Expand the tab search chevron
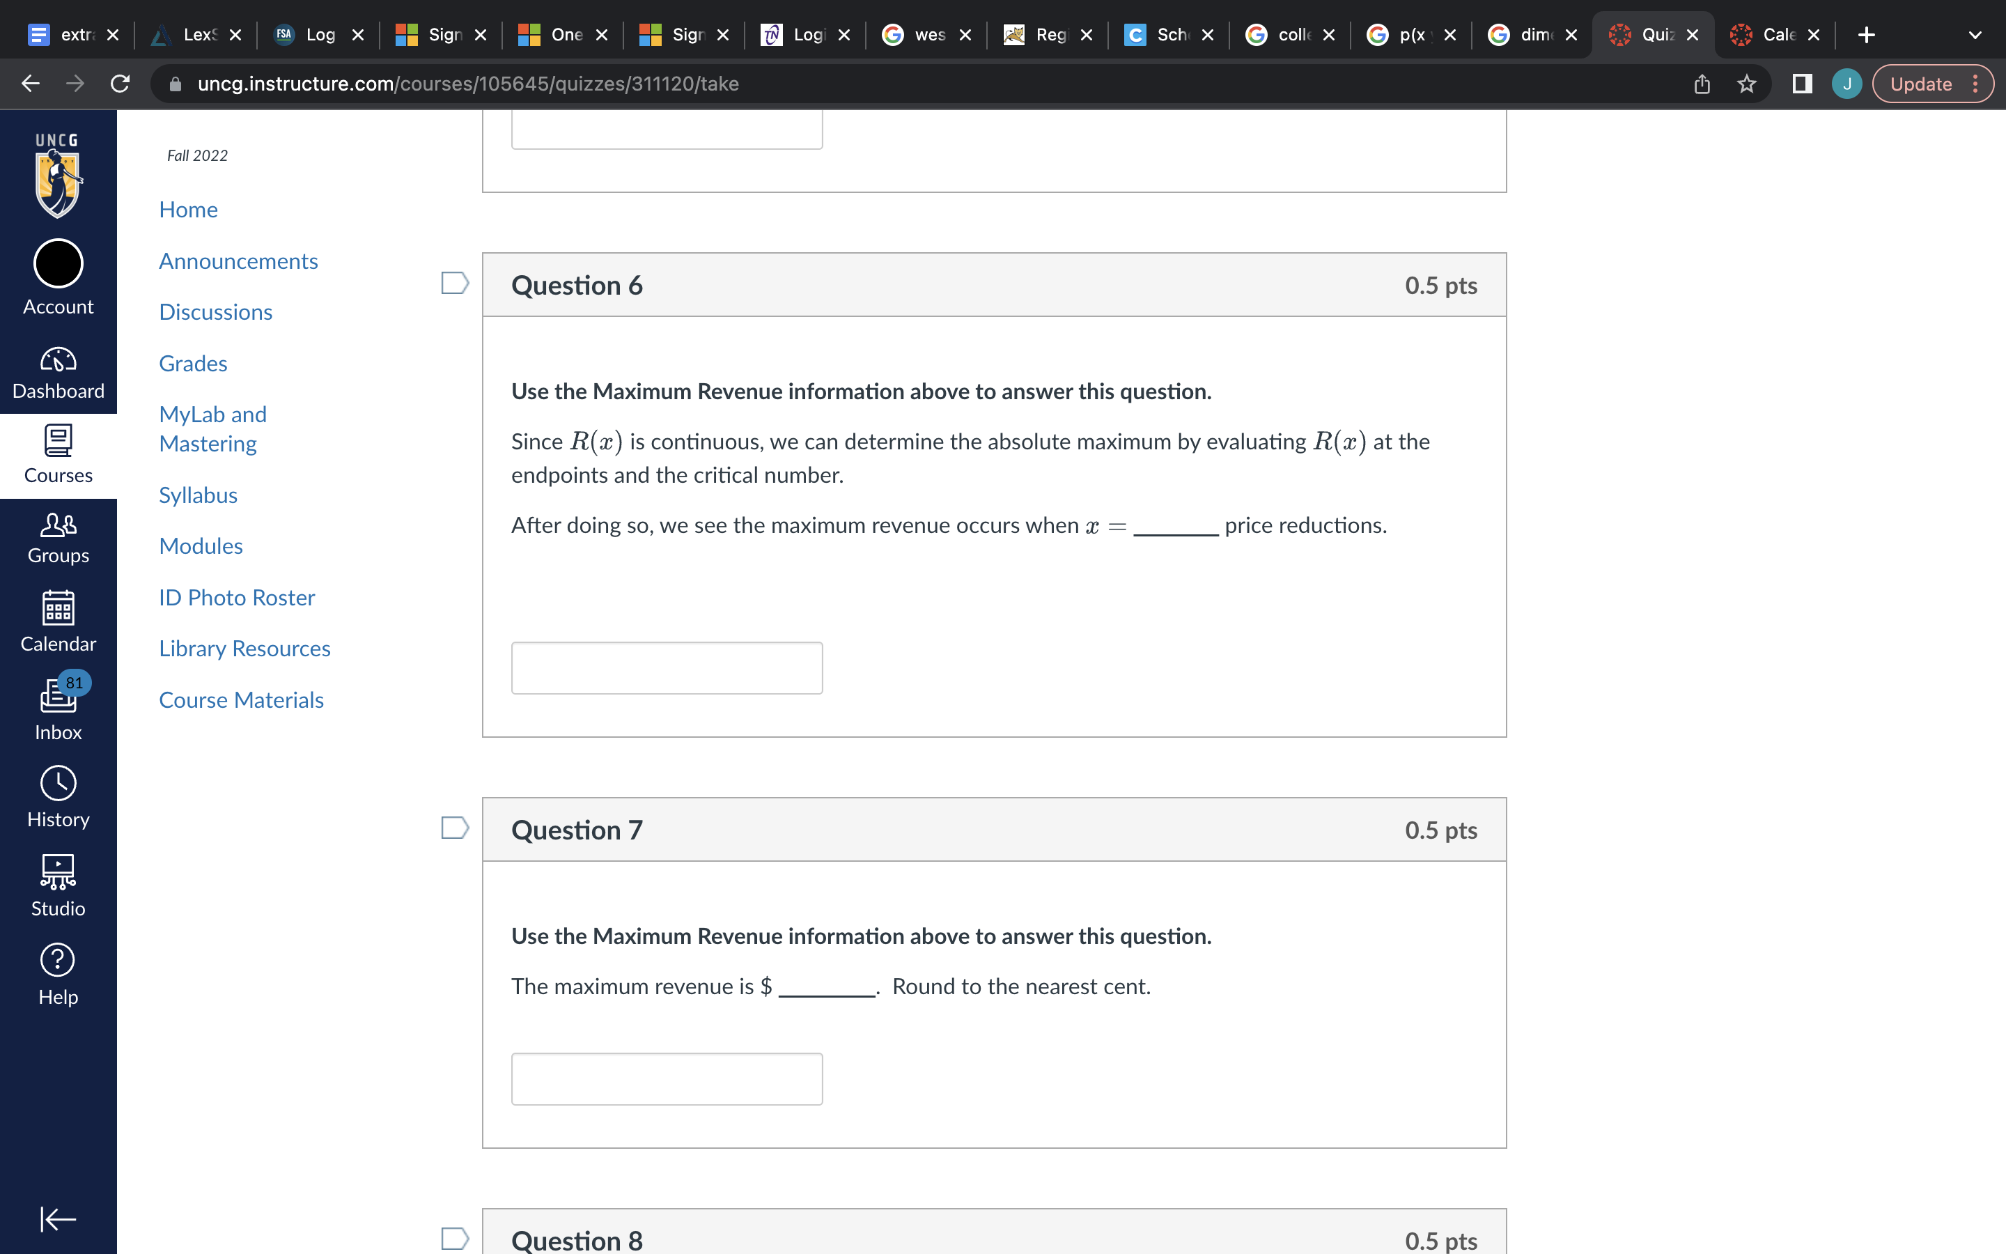Image resolution: width=2006 pixels, height=1254 pixels. [x=1975, y=35]
